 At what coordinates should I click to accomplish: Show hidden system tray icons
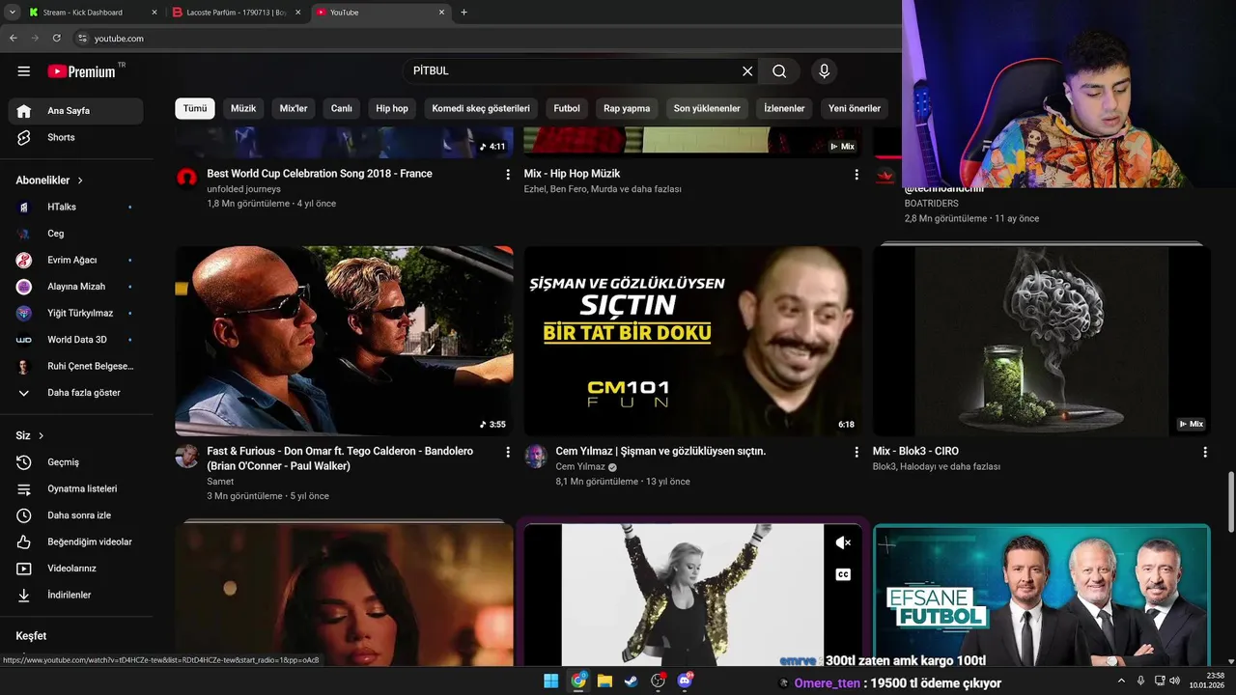tap(1121, 681)
